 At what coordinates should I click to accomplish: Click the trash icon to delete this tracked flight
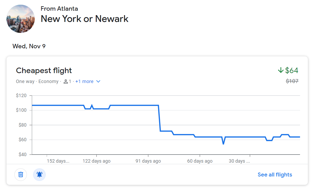(x=21, y=175)
